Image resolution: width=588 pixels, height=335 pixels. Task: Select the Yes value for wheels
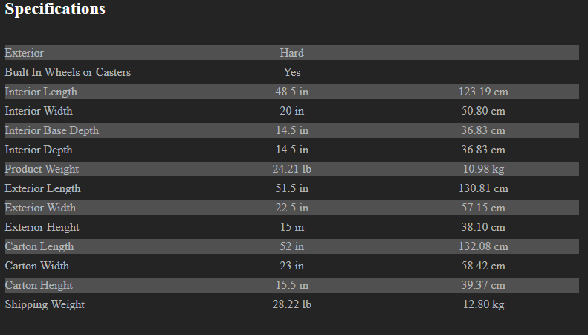(x=291, y=72)
